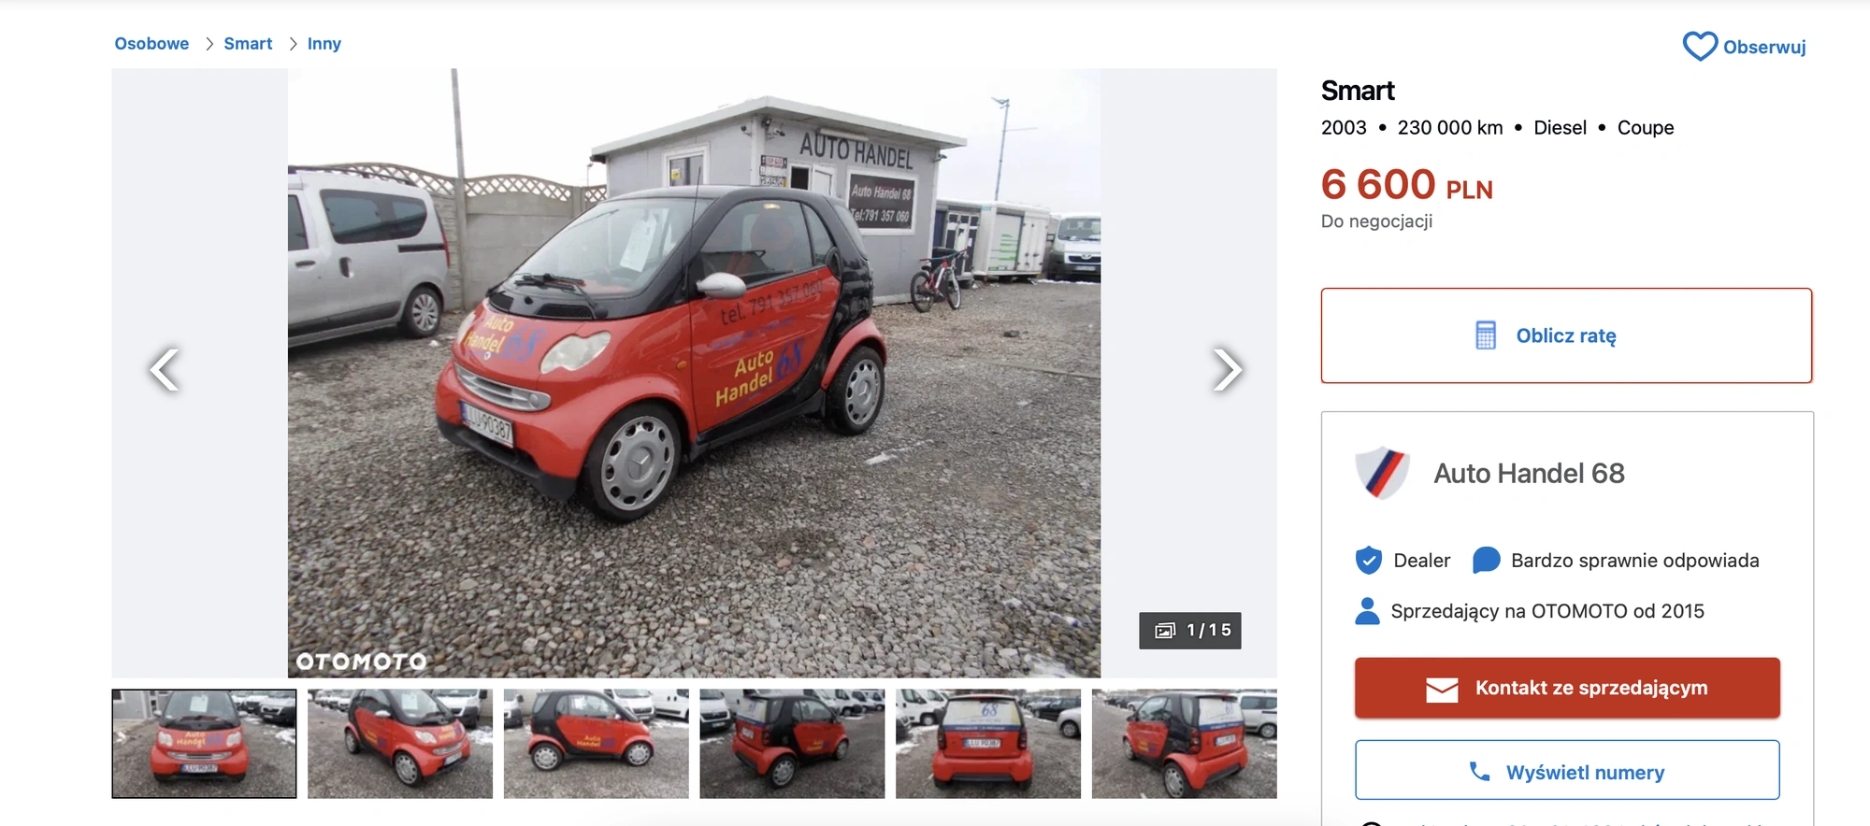
Task: Open the Inny breadcrumb link
Action: tap(324, 44)
